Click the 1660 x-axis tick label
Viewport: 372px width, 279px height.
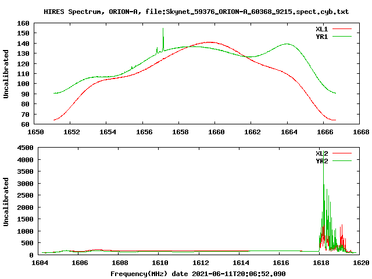tap(216, 132)
